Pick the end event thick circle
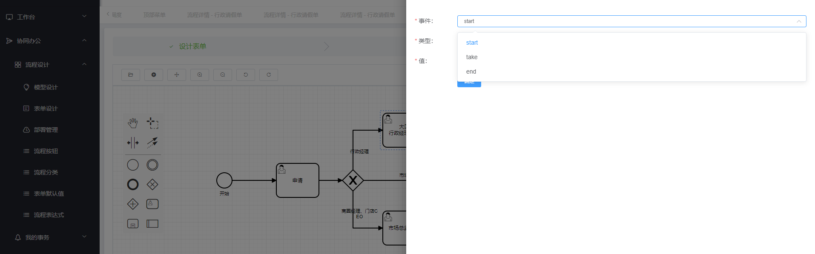Image resolution: width=815 pixels, height=254 pixels. [133, 185]
